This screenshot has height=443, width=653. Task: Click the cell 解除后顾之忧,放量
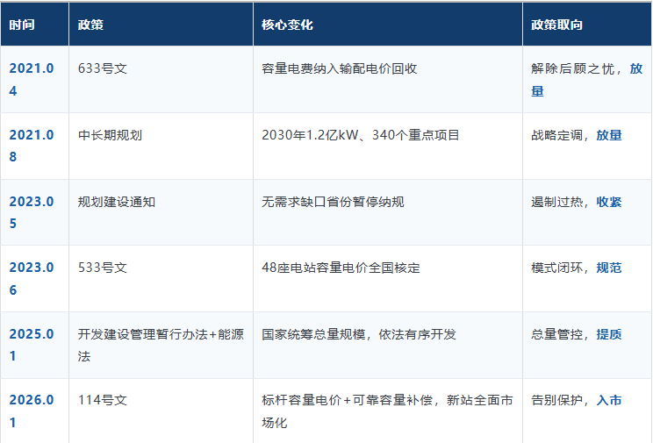click(x=587, y=79)
